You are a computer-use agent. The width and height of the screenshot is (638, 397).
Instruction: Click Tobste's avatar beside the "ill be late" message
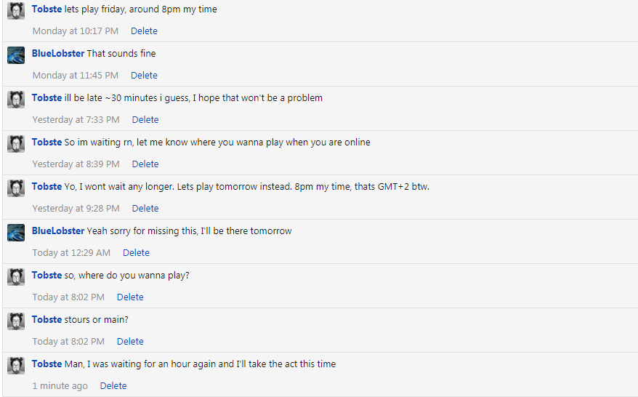coord(16,100)
